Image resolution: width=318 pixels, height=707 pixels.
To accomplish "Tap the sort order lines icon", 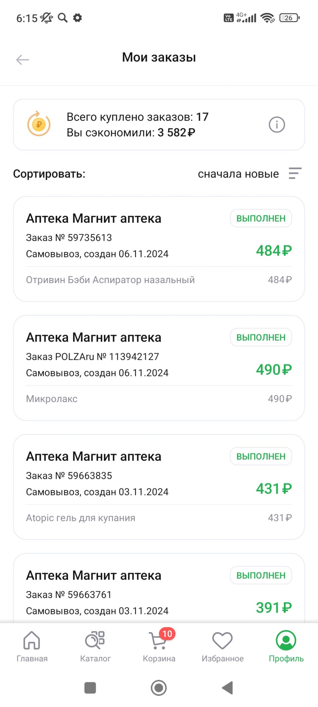I will click(295, 173).
